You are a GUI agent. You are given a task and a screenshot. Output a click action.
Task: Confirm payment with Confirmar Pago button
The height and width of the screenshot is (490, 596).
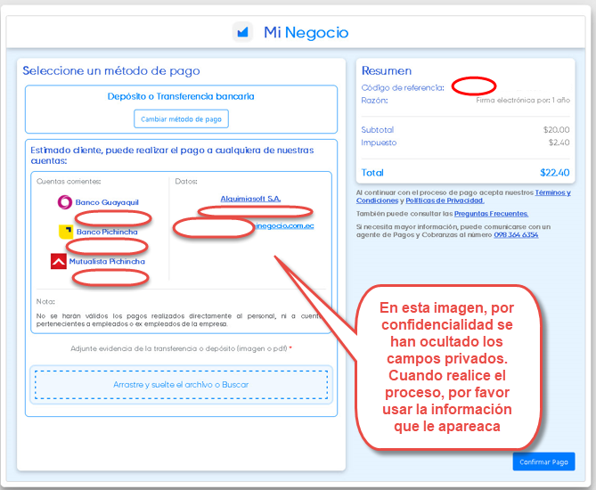tap(543, 461)
